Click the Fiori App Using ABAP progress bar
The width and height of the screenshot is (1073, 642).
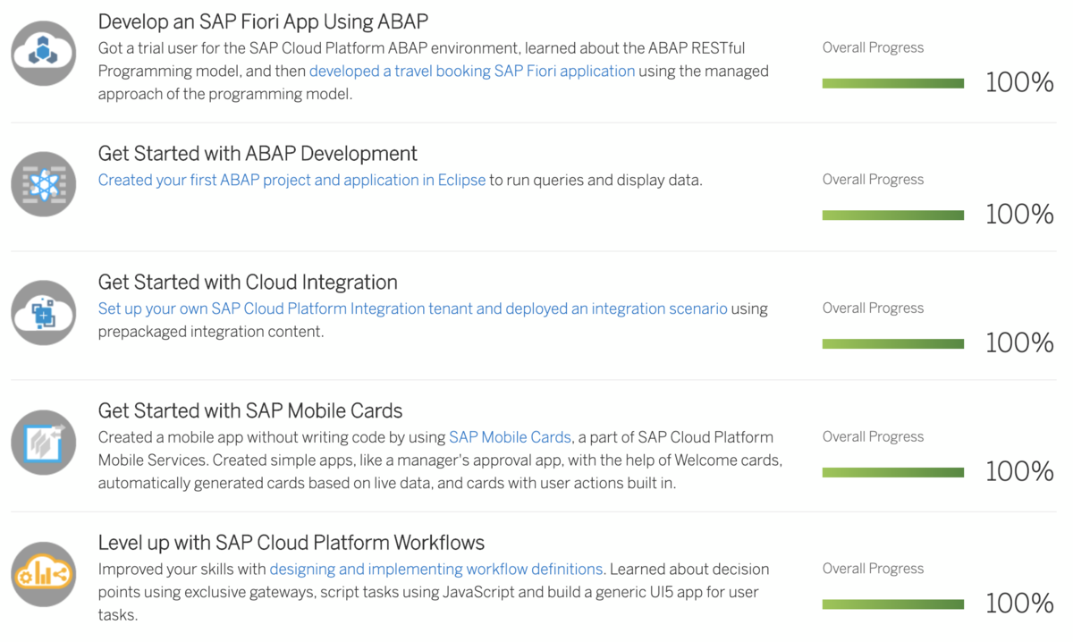[x=893, y=83]
